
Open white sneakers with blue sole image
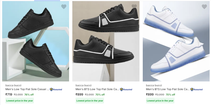(176, 41)
